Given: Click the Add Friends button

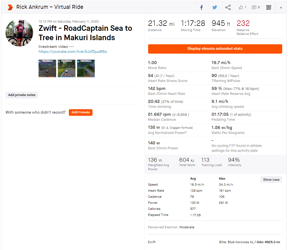Looking at the screenshot, I should tap(81, 112).
